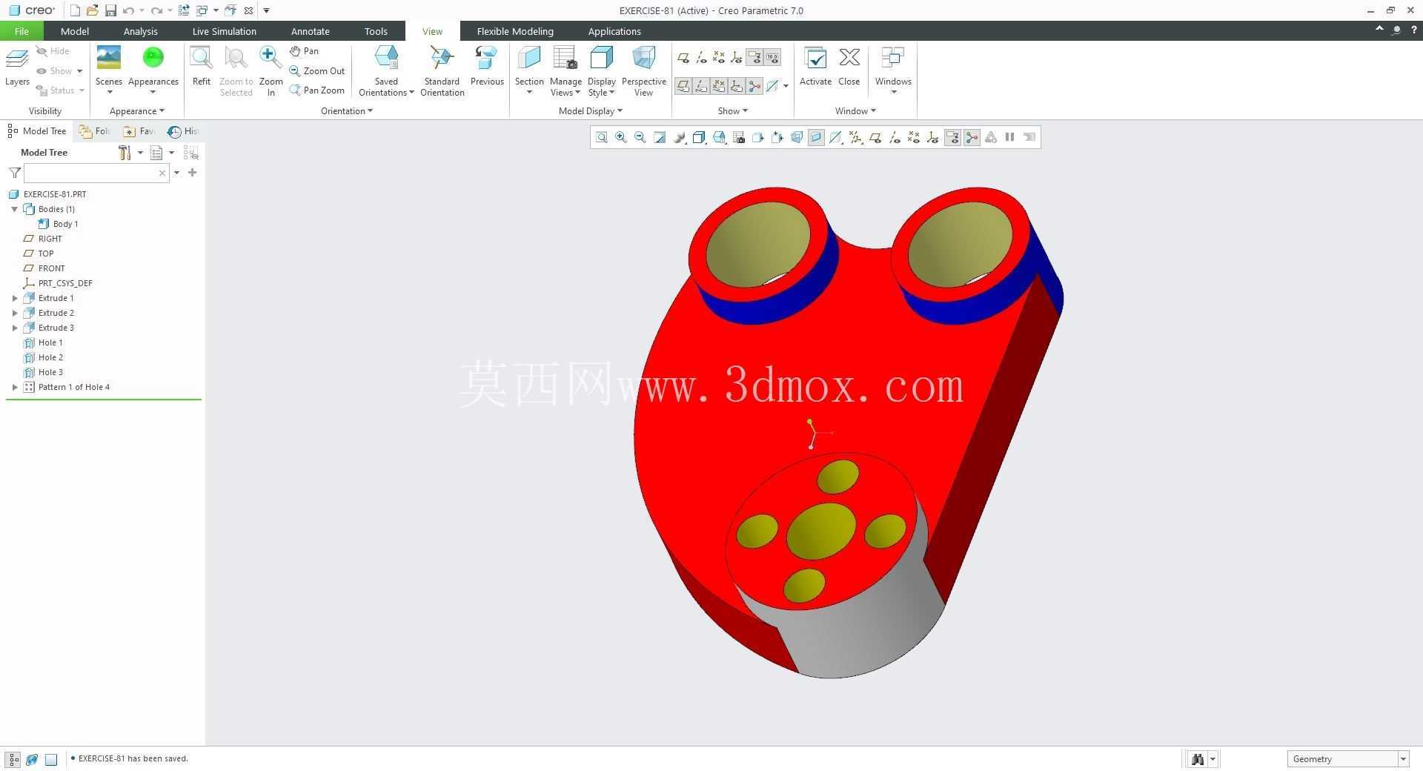Viewport: 1423px width, 771px height.
Task: Open the Model Display group overflow
Action: (x=590, y=111)
